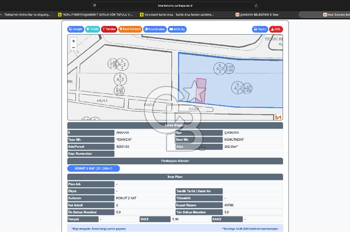The height and width of the screenshot is (232, 350).
Task: Show the Koordinatlar button
Action: coord(155,29)
